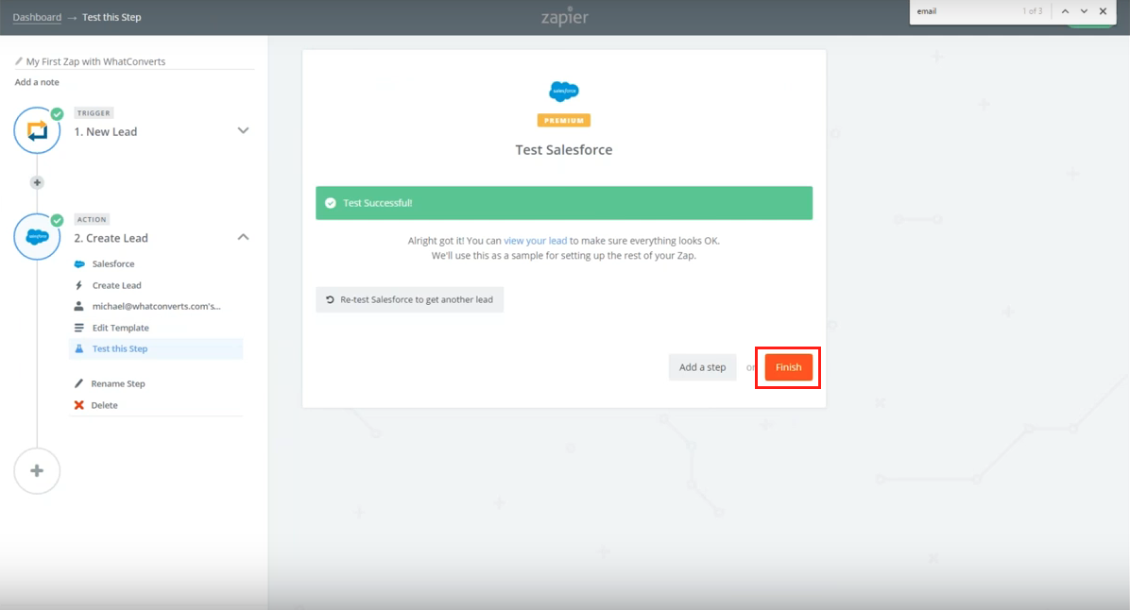The width and height of the screenshot is (1130, 610).
Task: Click the pencil icon beside Zap name
Action: (x=19, y=61)
